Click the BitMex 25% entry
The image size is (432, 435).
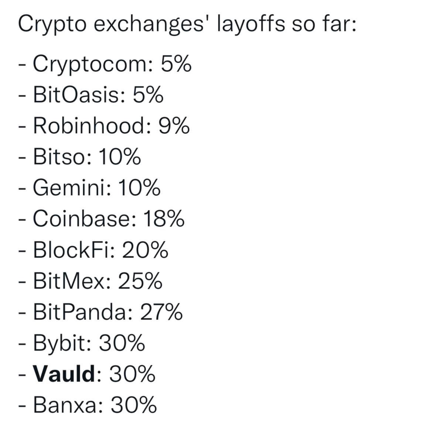pyautogui.click(x=90, y=281)
